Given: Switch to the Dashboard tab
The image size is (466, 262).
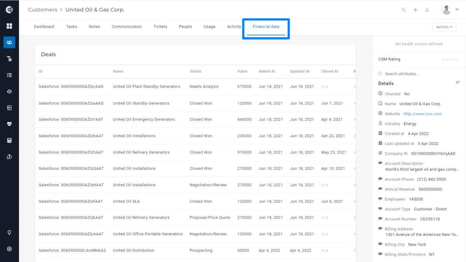Looking at the screenshot, I should click(x=44, y=27).
